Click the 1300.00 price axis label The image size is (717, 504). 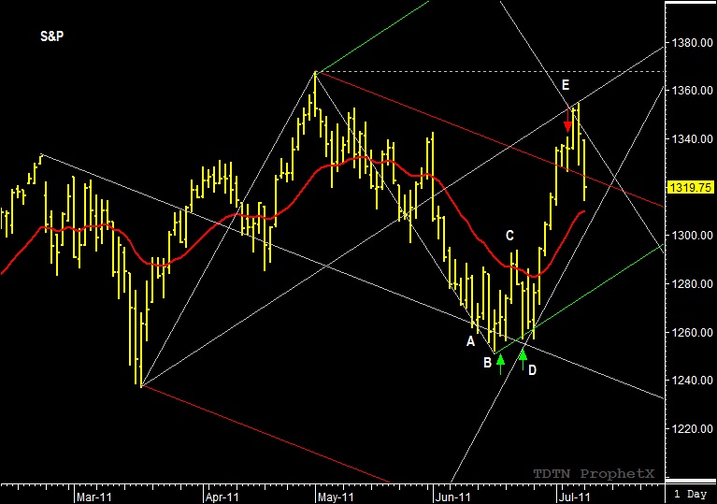[x=692, y=235]
